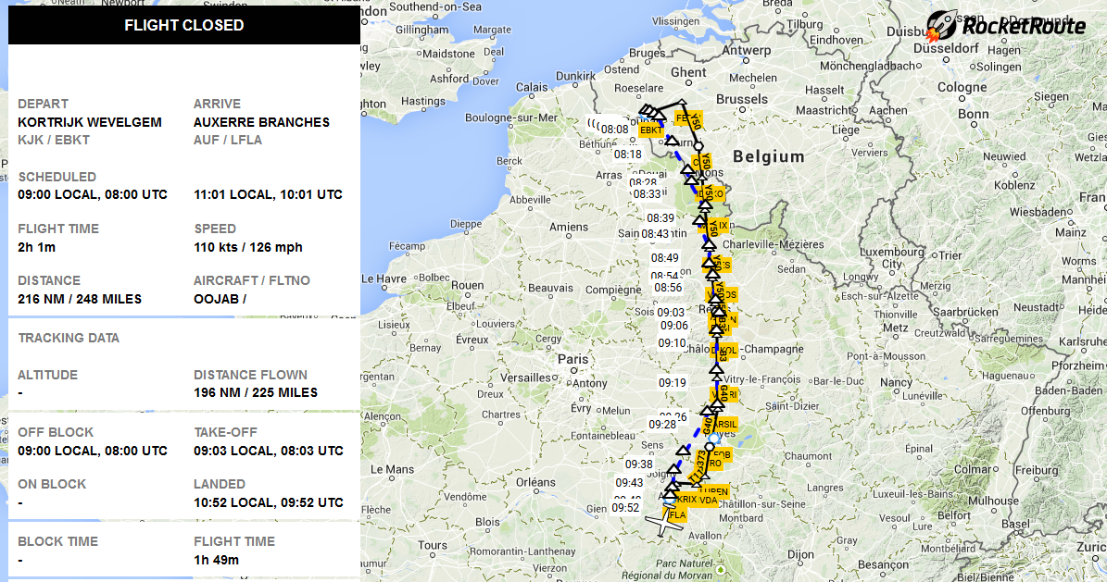The image size is (1107, 582).
Task: Click the Rouen city label on map
Action: tap(468, 285)
